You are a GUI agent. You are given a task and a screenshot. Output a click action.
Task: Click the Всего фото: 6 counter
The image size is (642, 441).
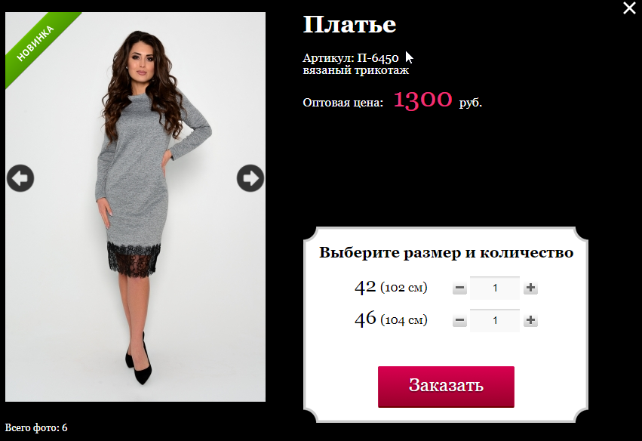(x=36, y=428)
